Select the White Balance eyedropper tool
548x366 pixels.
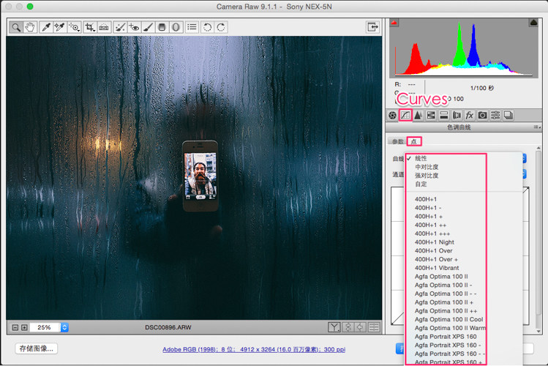tap(46, 27)
